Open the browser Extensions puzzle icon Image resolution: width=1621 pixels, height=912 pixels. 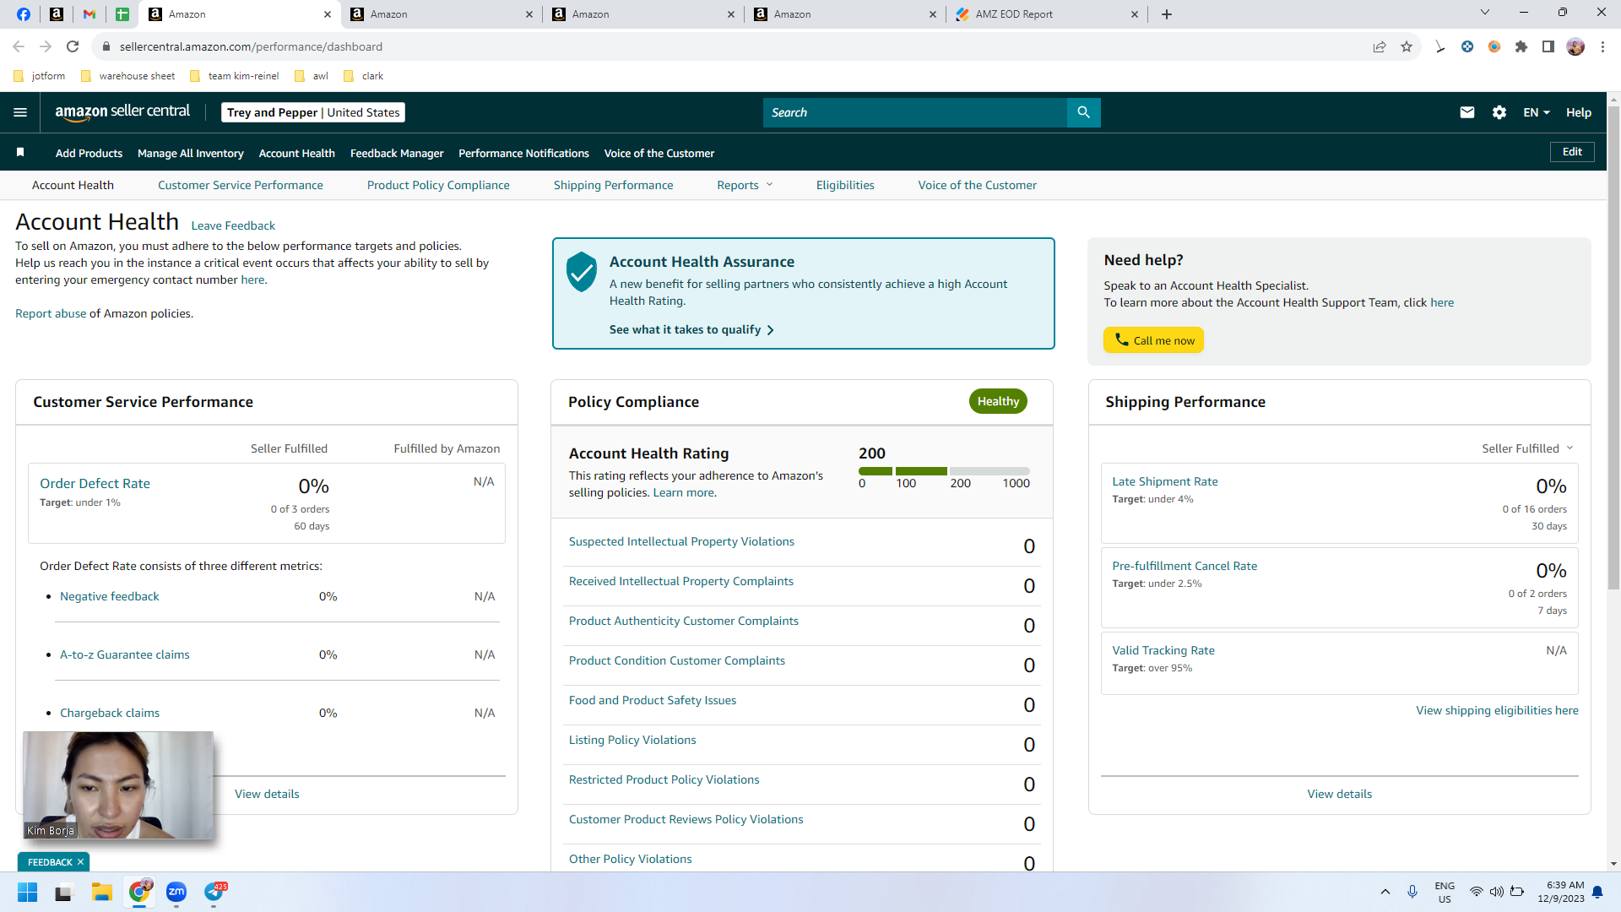pos(1521,46)
